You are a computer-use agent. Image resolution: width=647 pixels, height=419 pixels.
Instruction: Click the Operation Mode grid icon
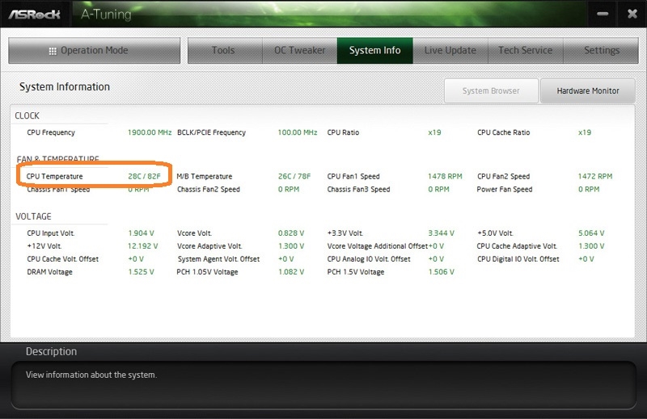53,51
